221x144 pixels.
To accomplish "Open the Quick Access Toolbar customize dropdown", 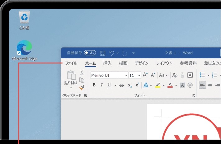I will [133, 53].
